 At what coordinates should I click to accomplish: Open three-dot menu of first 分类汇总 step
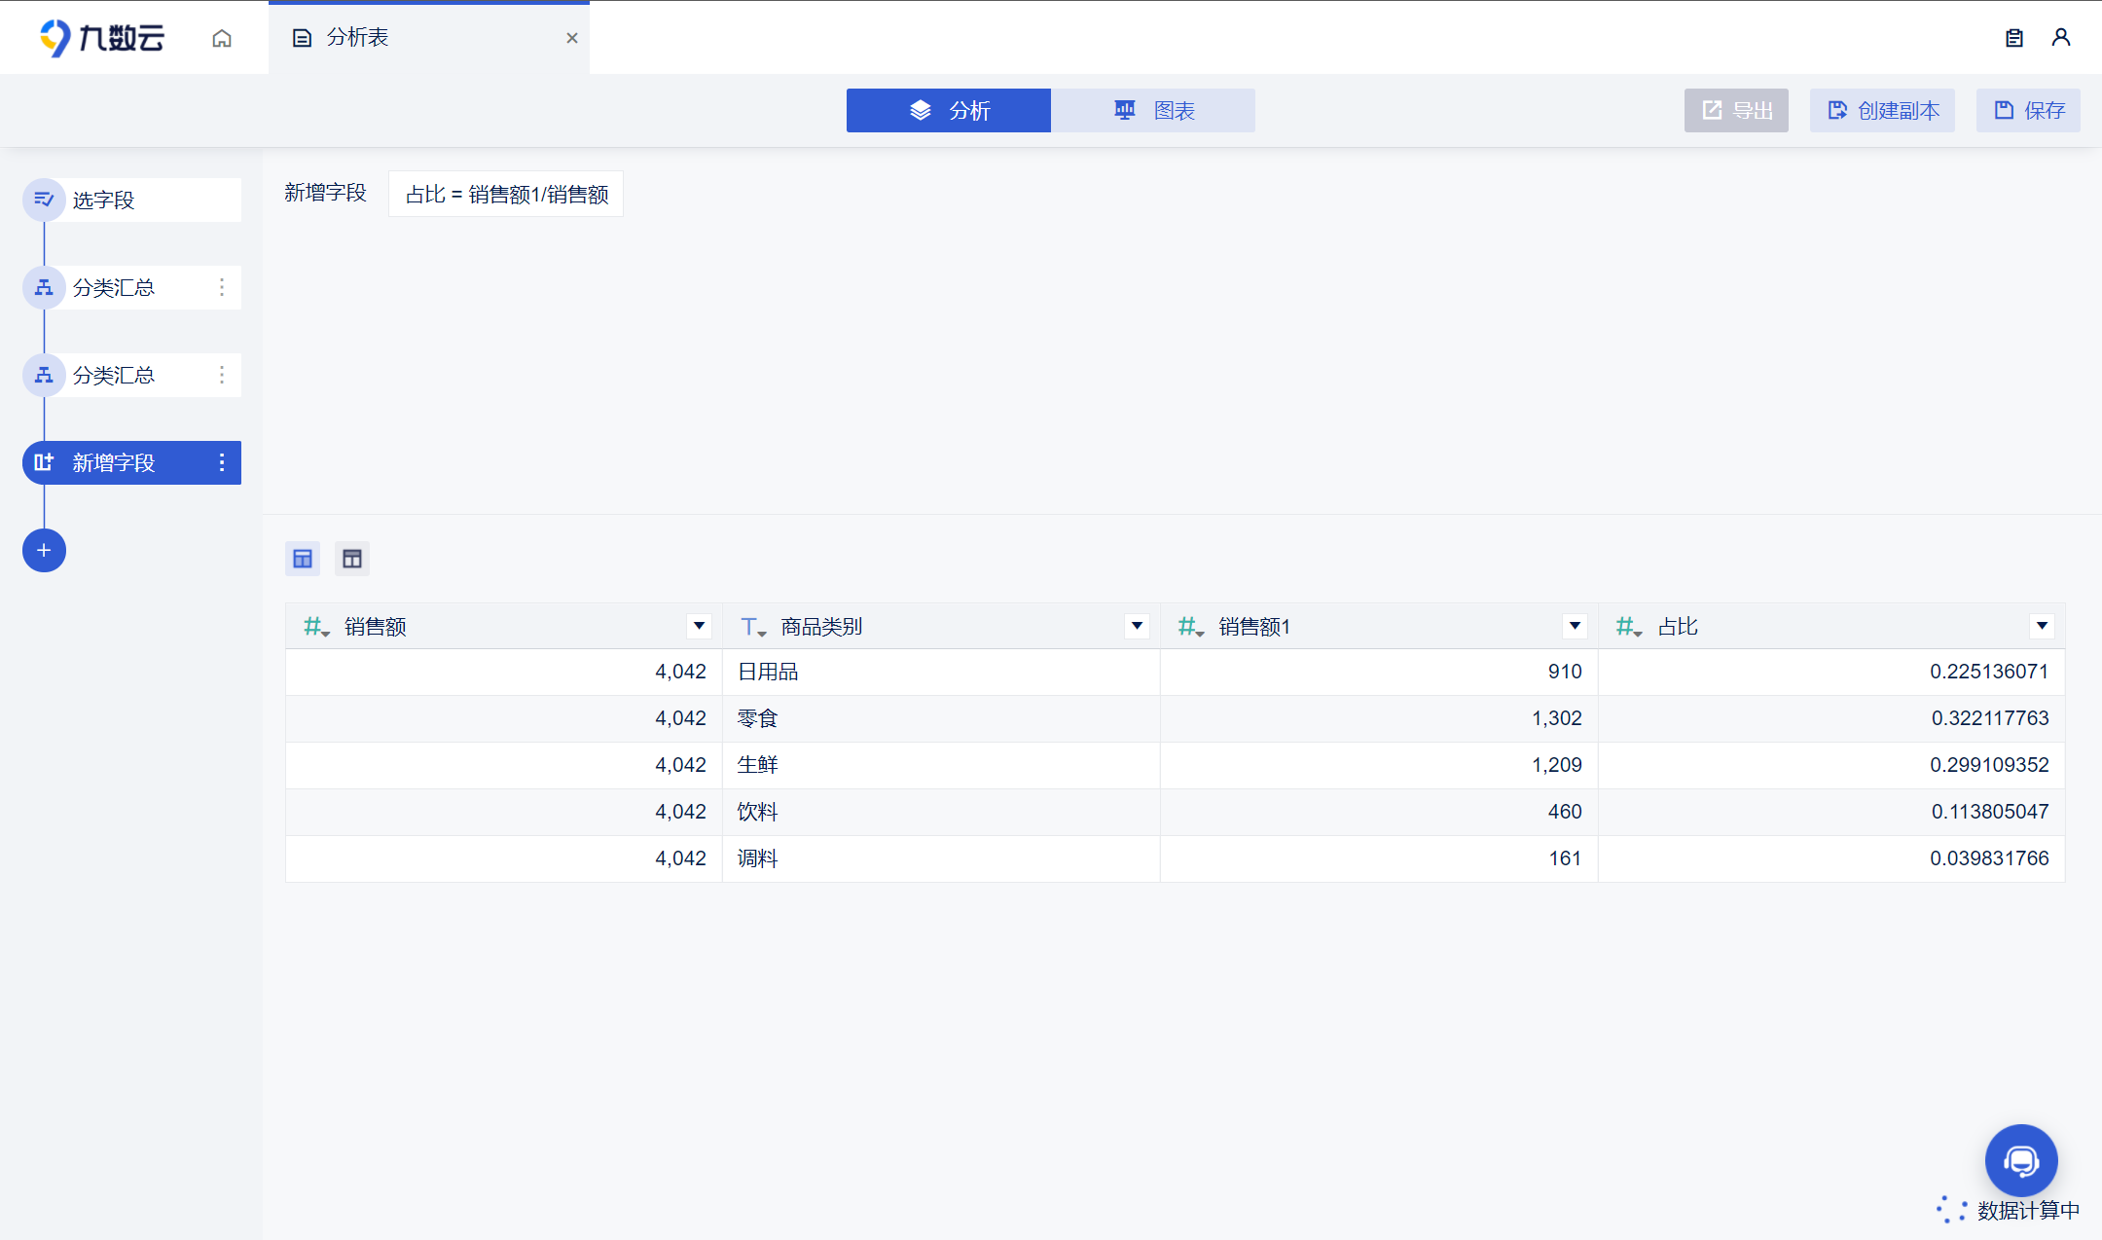[x=222, y=288]
